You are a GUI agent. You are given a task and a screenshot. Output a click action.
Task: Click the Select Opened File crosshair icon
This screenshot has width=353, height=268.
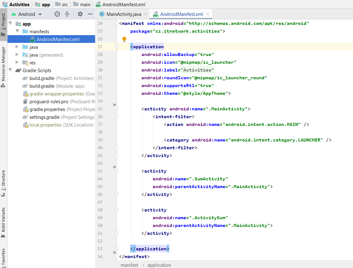click(x=57, y=14)
